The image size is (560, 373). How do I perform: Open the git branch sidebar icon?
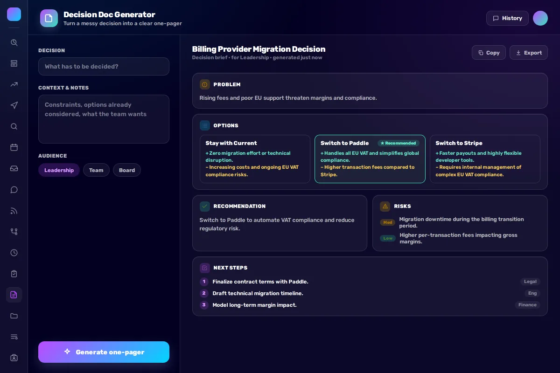click(14, 232)
